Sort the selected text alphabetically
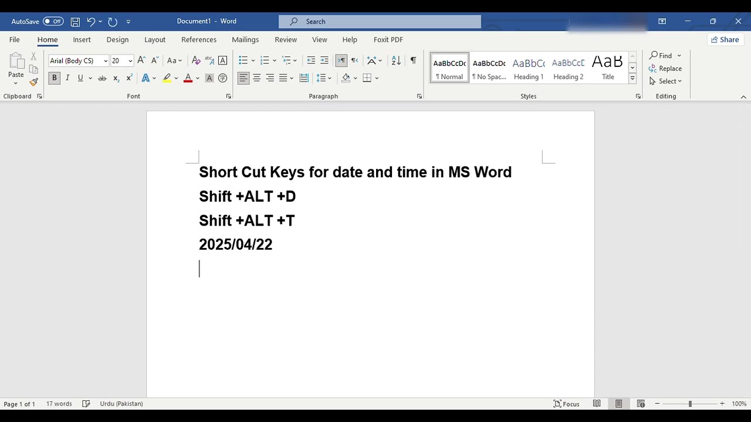The width and height of the screenshot is (751, 422). [396, 60]
